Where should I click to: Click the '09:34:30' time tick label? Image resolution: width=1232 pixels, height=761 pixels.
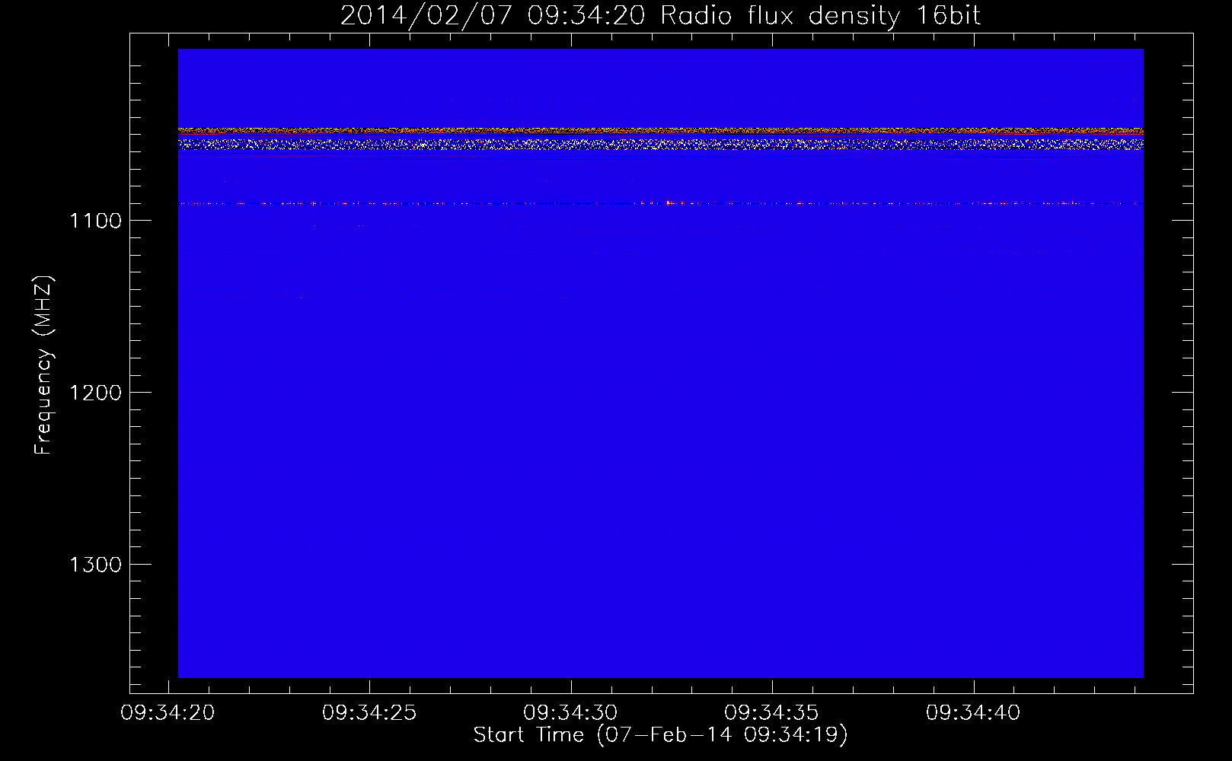coord(570,713)
